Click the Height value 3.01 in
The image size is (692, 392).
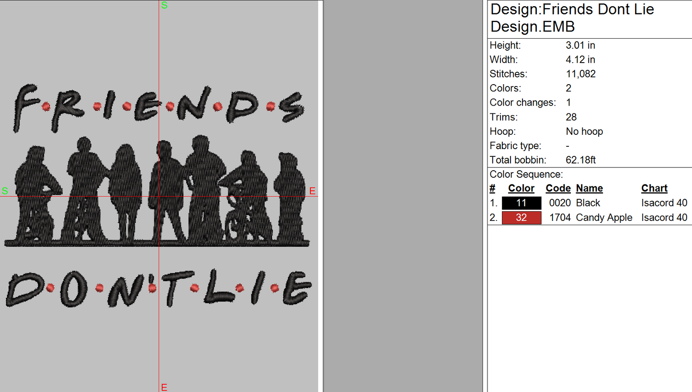click(580, 45)
